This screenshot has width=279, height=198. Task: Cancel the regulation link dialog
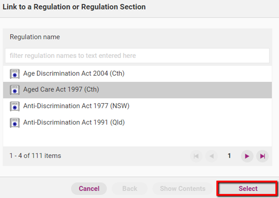tap(89, 189)
